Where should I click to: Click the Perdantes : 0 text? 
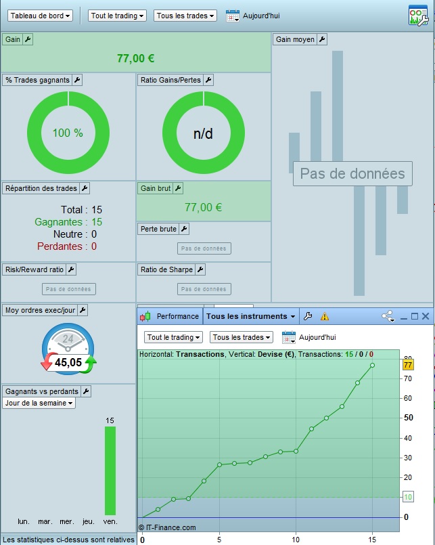67,246
